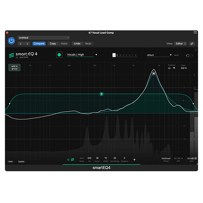Click the smart:EQ 4 logo
Viewport: 203px width, 203px height.
pyautogui.click(x=23, y=55)
